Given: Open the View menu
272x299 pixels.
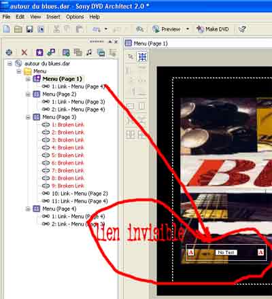Looking at the screenshot, I should pos(35,17).
